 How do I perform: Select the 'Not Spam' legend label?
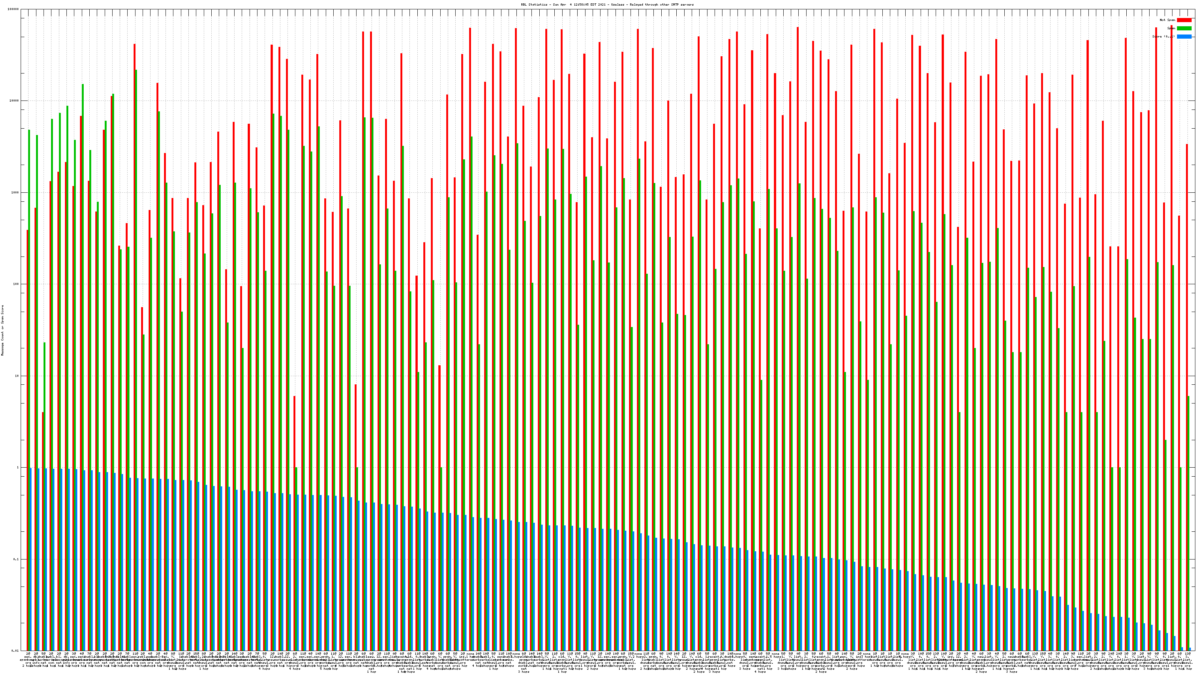1168,20
